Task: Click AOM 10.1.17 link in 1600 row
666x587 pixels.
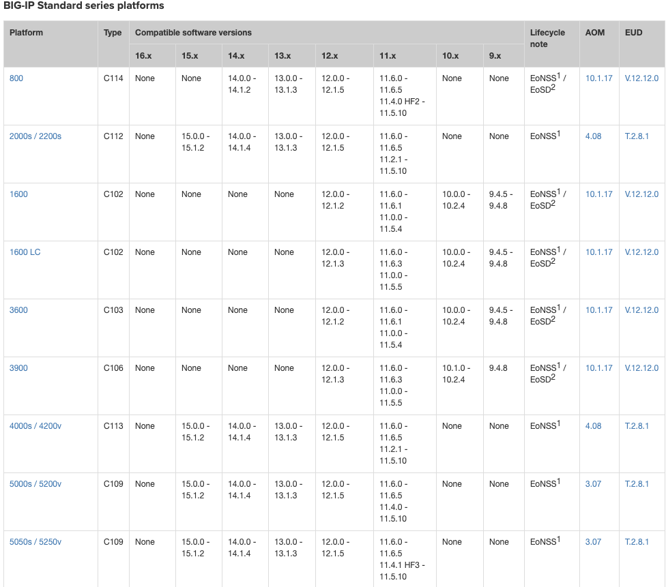Action: [x=599, y=194]
